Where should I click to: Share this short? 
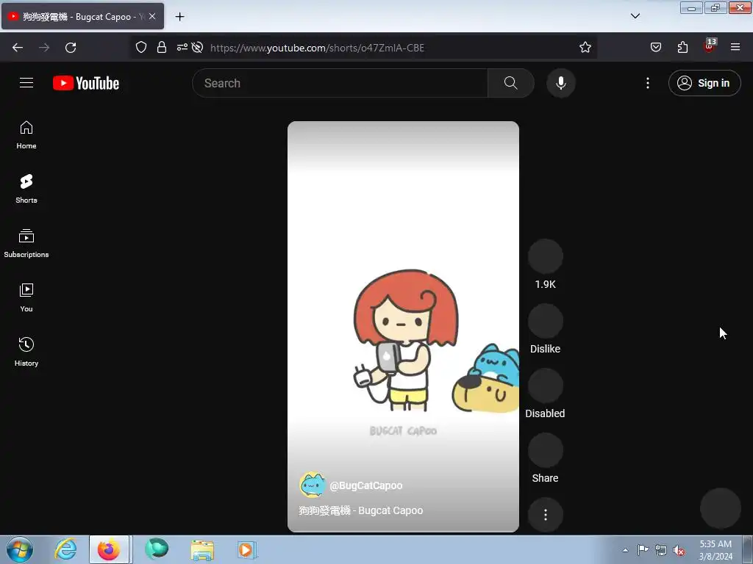click(545, 450)
